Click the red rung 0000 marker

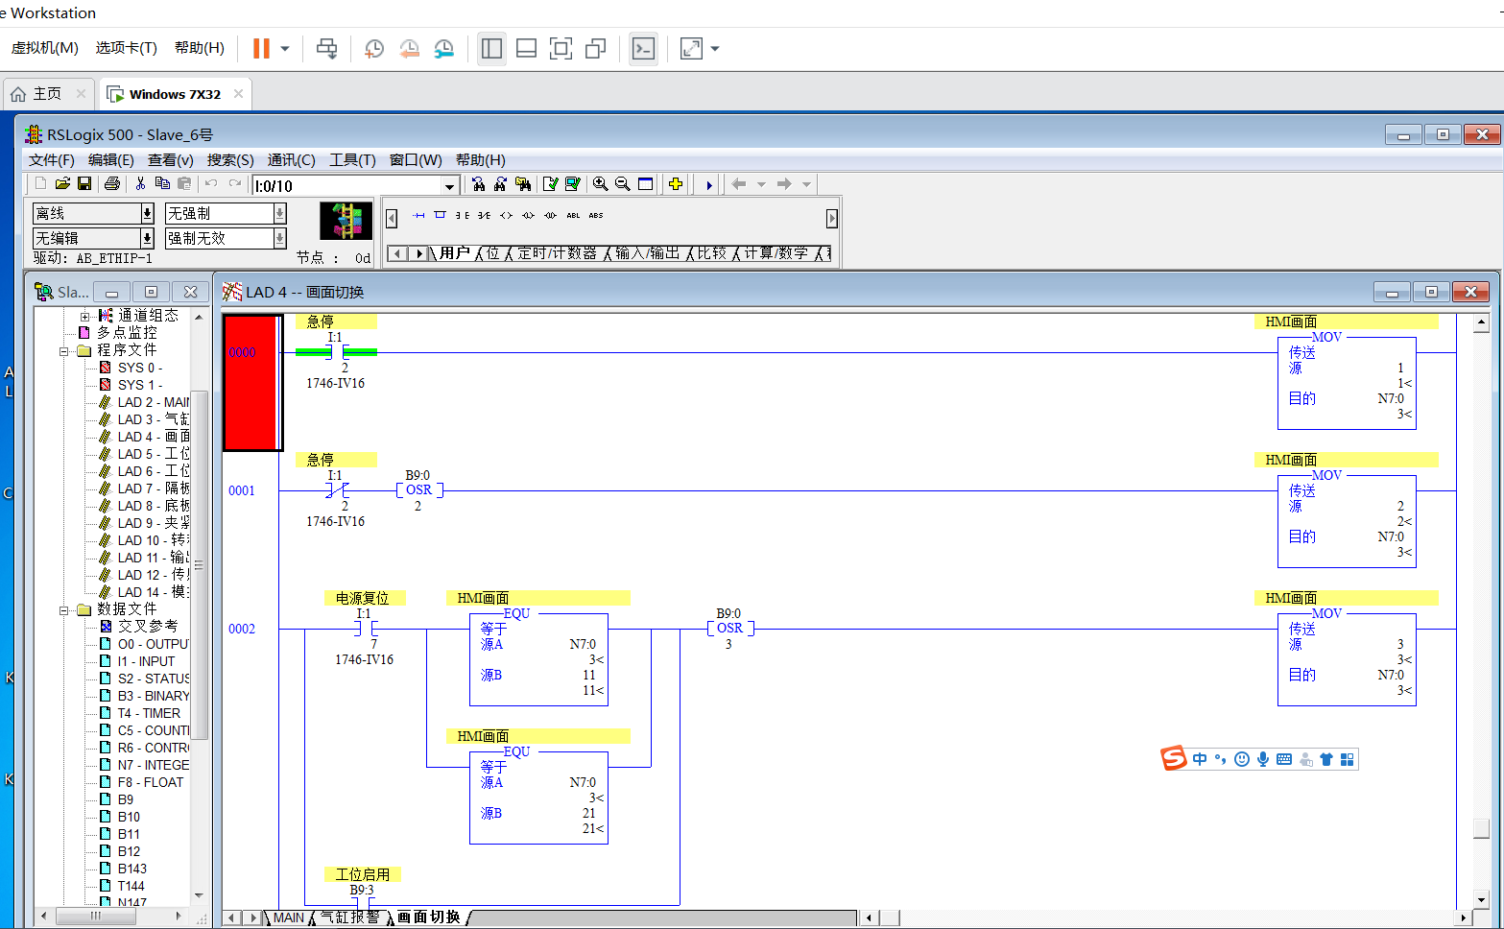(251, 382)
